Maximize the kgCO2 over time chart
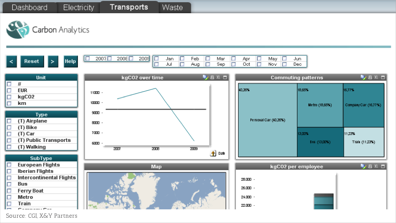Screen dimensions: 396x223 [x=225, y=78]
